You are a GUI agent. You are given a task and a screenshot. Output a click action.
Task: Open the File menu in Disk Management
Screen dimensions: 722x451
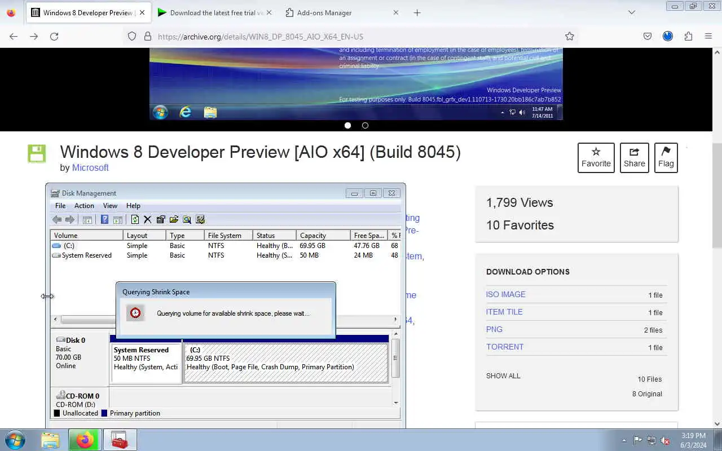pos(60,206)
